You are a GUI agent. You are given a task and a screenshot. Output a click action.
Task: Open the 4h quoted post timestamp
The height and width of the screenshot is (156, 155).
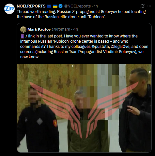(x=76, y=29)
